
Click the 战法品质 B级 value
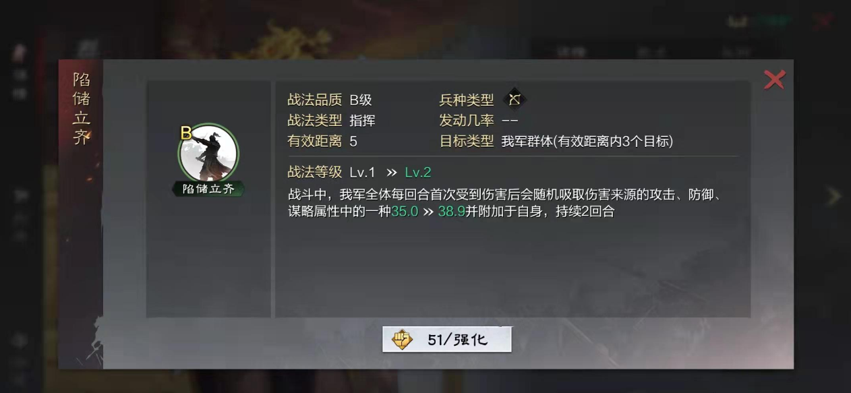(361, 100)
